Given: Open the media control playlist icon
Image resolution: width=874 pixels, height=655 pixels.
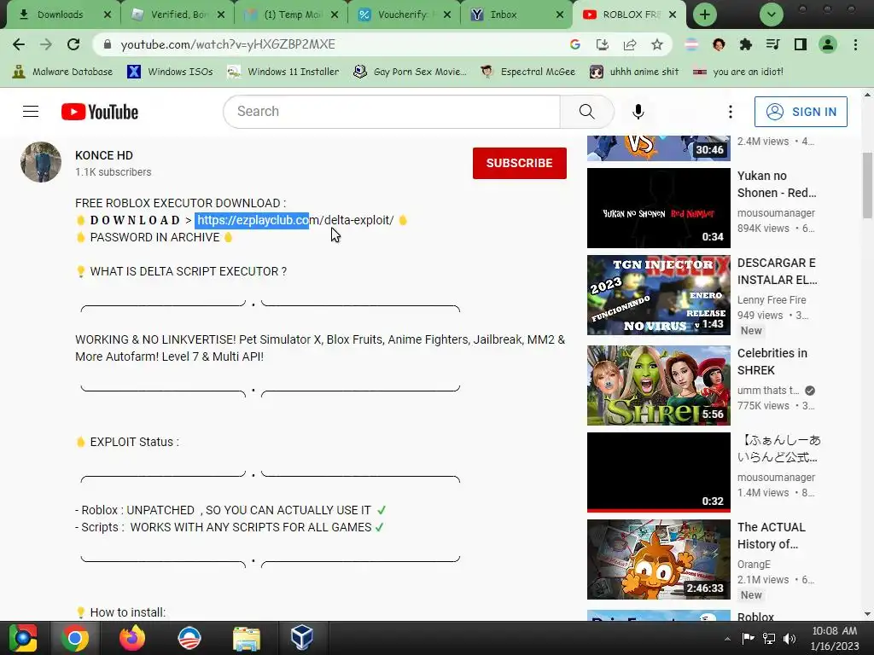Looking at the screenshot, I should tap(773, 44).
